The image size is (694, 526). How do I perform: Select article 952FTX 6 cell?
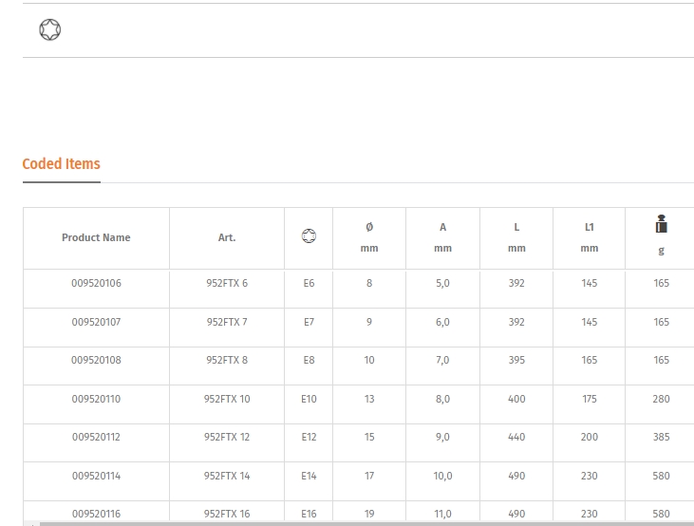[227, 289]
